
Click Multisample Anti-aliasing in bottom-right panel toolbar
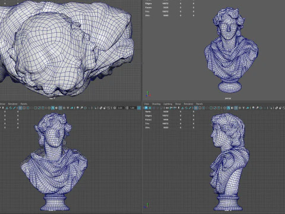[261, 108]
